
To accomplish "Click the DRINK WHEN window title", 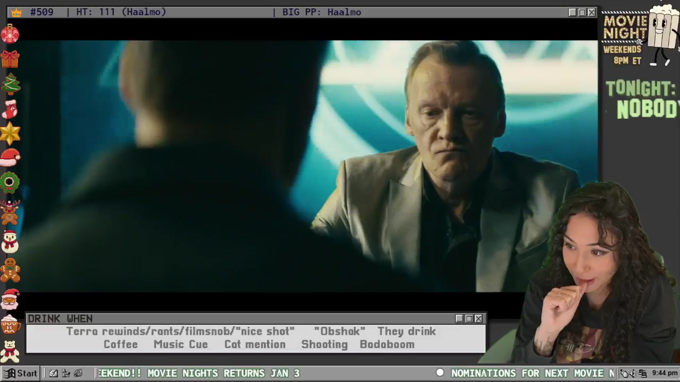I will pyautogui.click(x=60, y=319).
